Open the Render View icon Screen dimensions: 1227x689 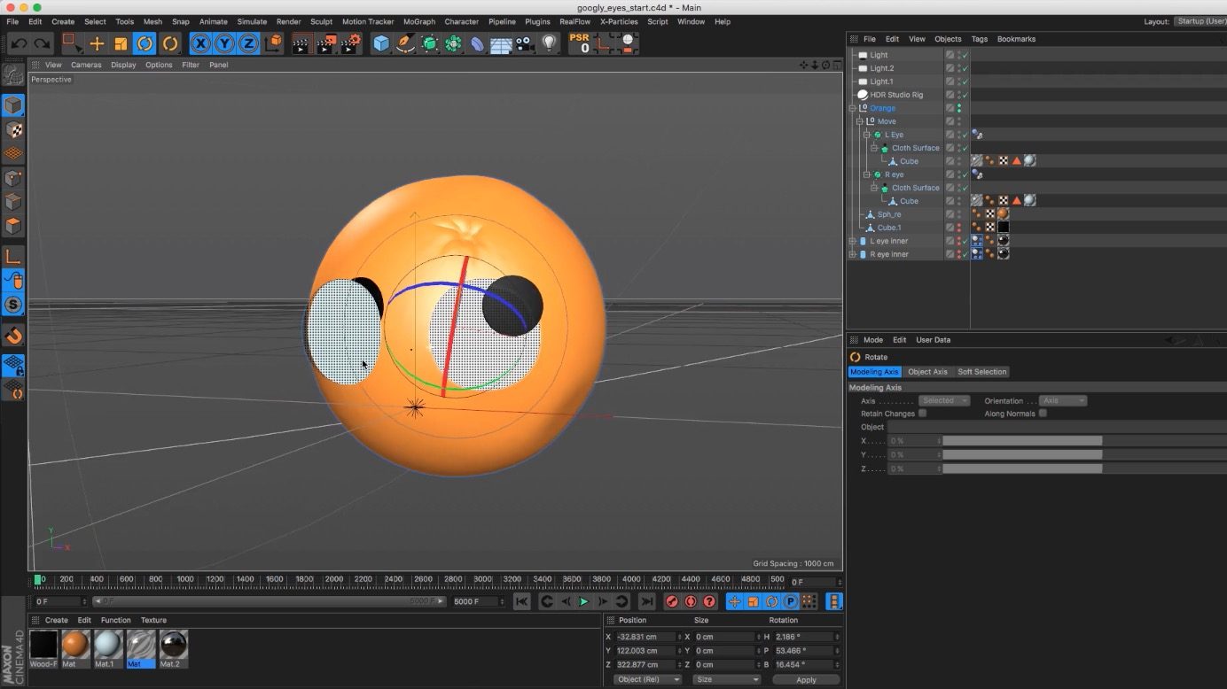coord(301,43)
